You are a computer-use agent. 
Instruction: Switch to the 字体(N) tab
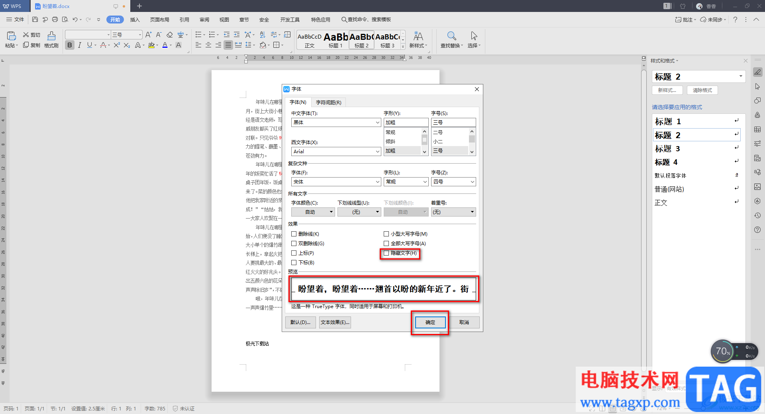click(298, 102)
